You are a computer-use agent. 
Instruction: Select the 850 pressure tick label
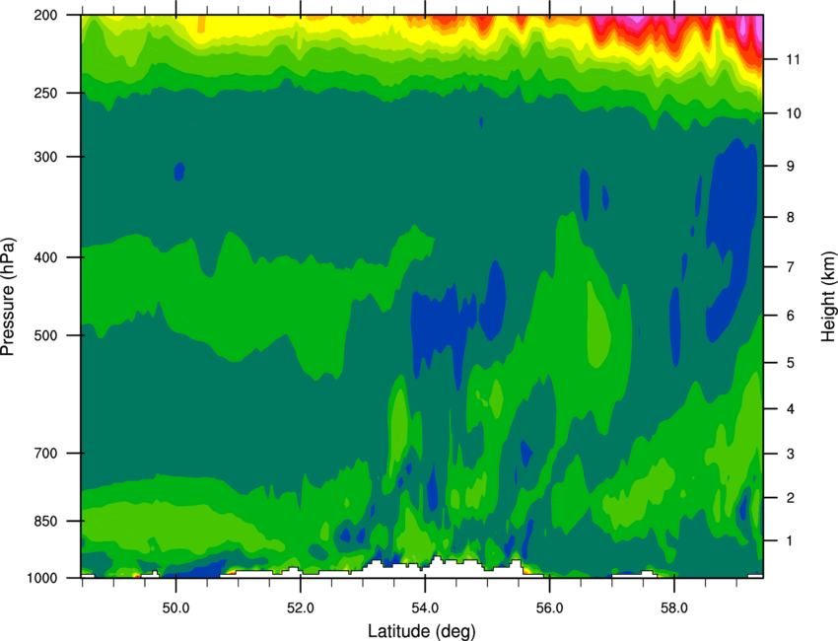click(x=46, y=521)
